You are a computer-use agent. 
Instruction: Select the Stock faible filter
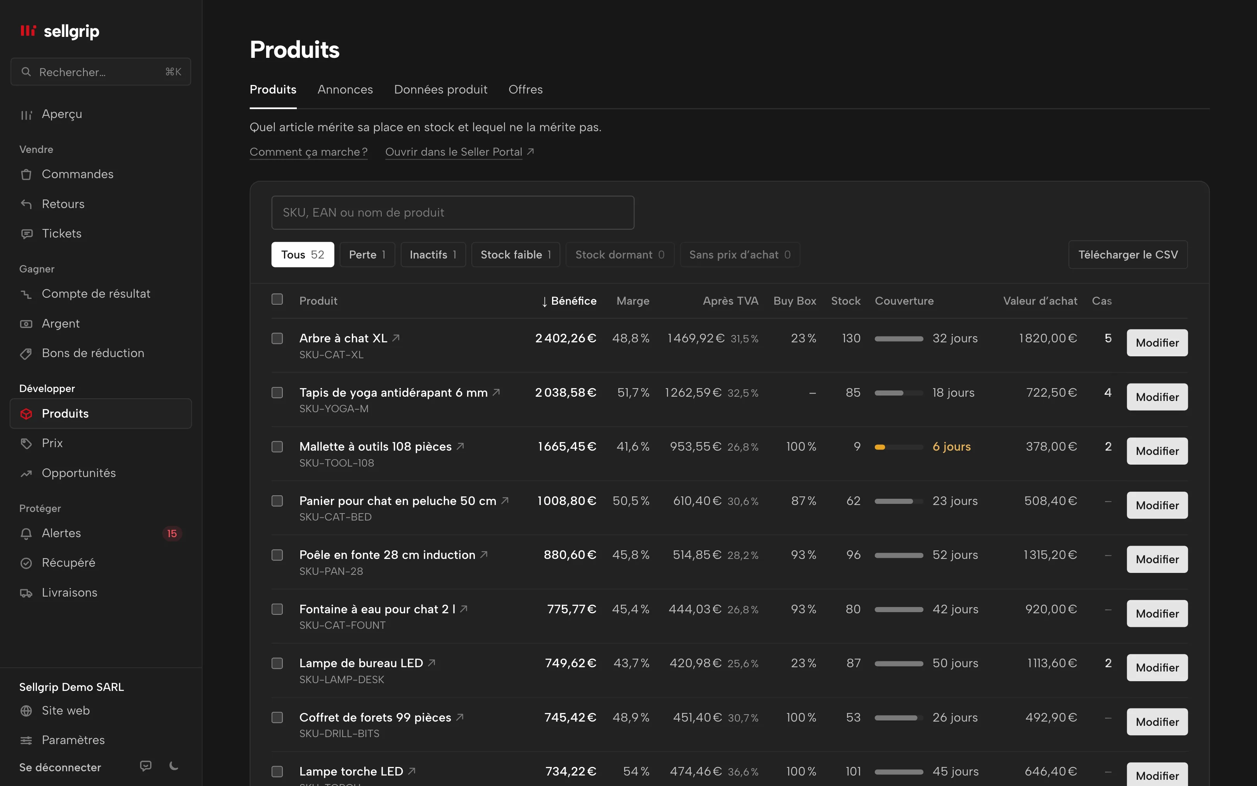(515, 255)
